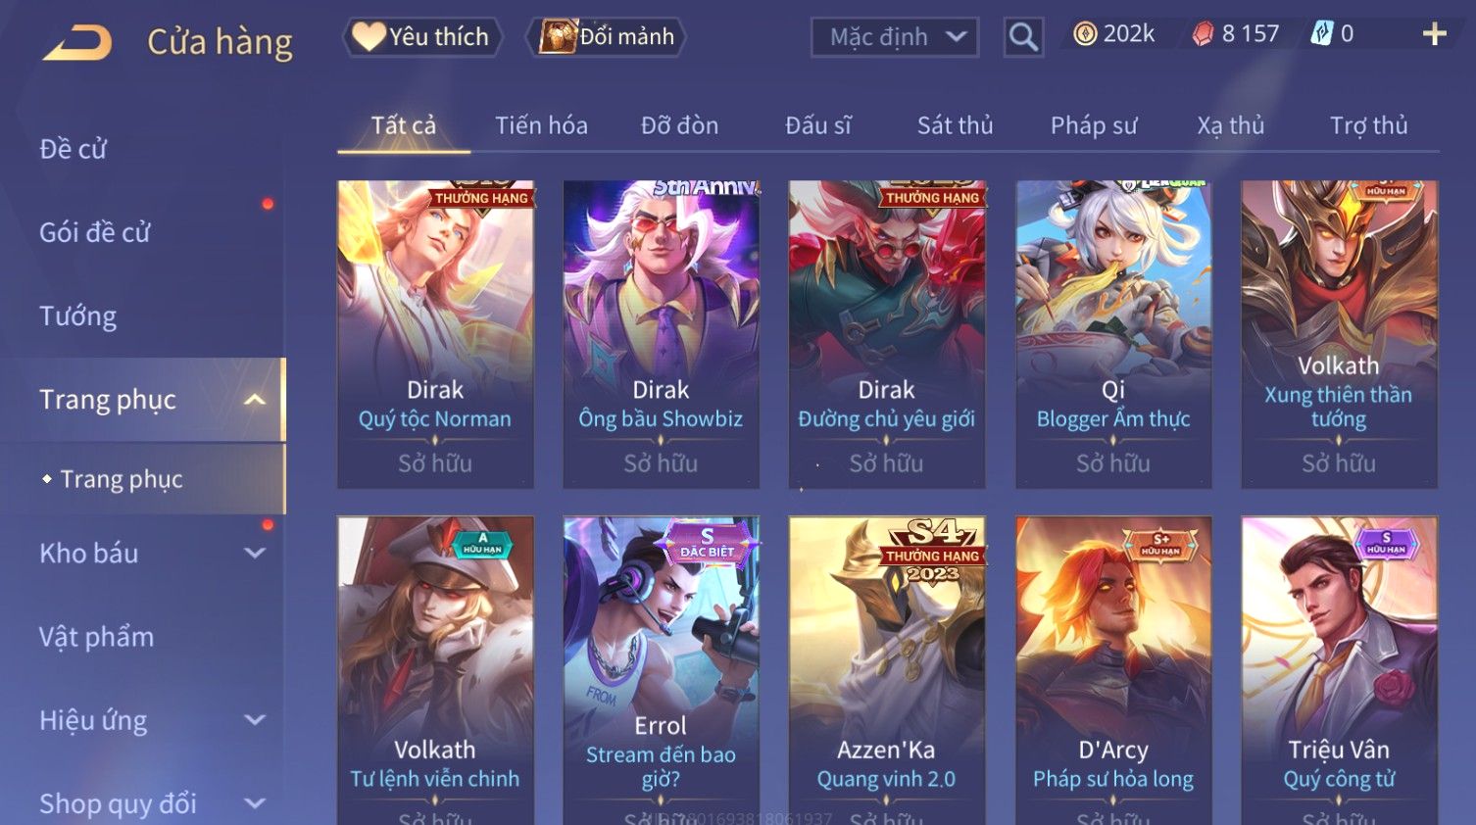Viewport: 1476px width, 825px height.
Task: Click the gold coin 202k icon
Action: point(1085,34)
